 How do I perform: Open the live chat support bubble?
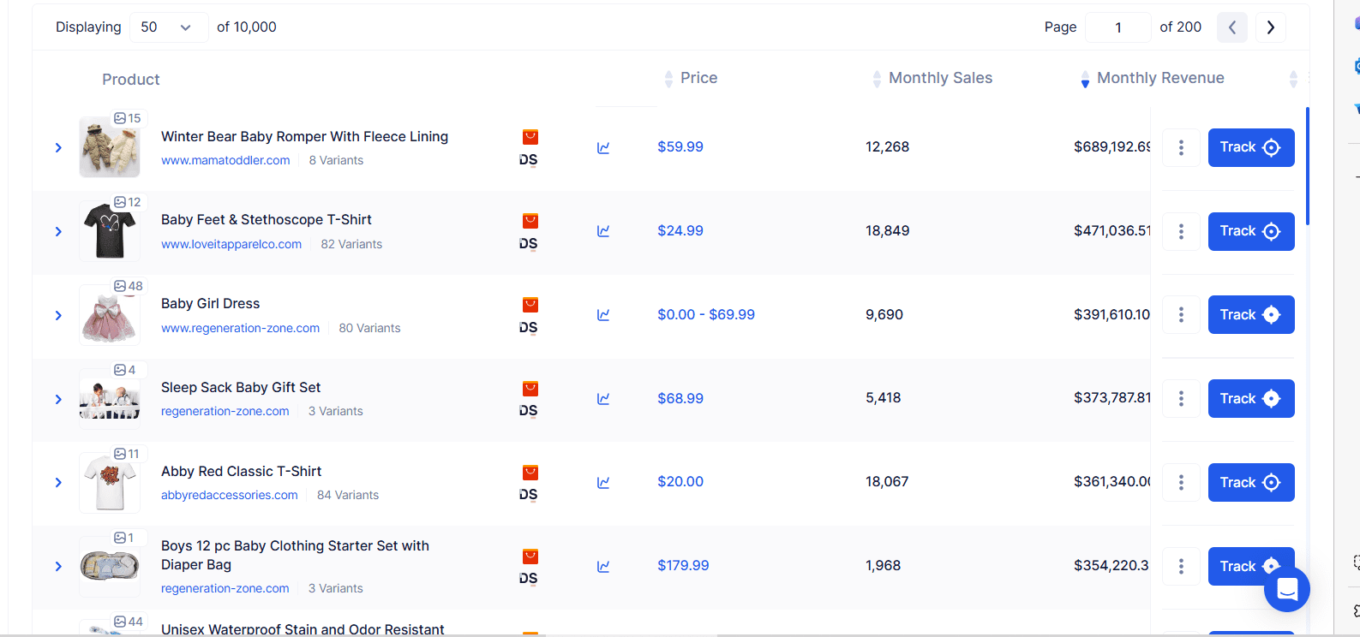point(1286,589)
